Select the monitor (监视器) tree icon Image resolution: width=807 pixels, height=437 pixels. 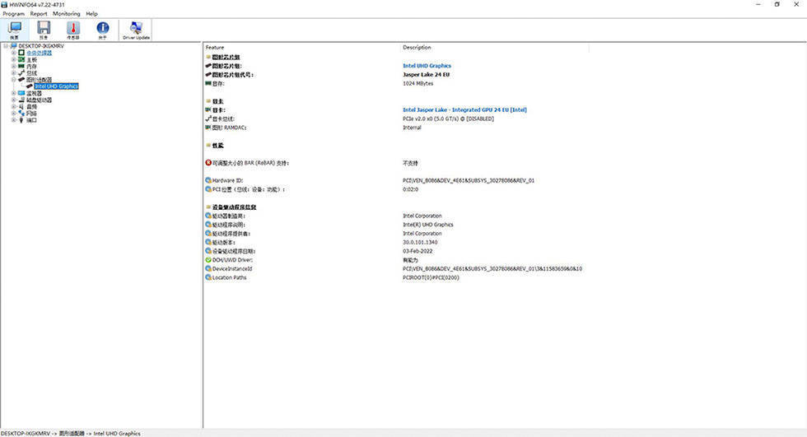point(21,93)
